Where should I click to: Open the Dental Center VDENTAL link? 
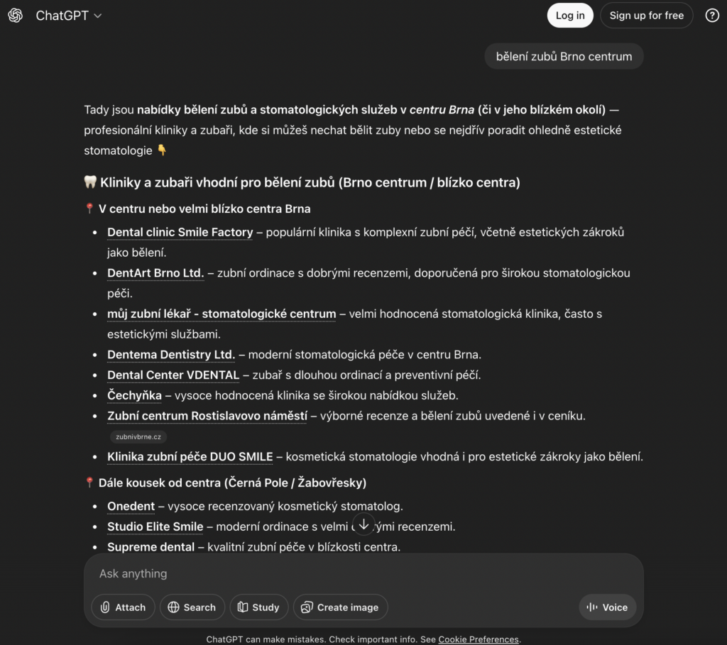pyautogui.click(x=173, y=375)
